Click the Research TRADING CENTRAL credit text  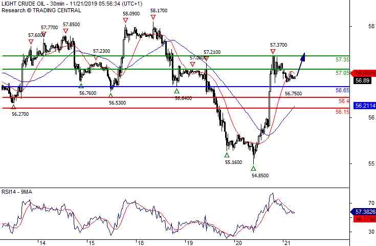tap(41, 10)
